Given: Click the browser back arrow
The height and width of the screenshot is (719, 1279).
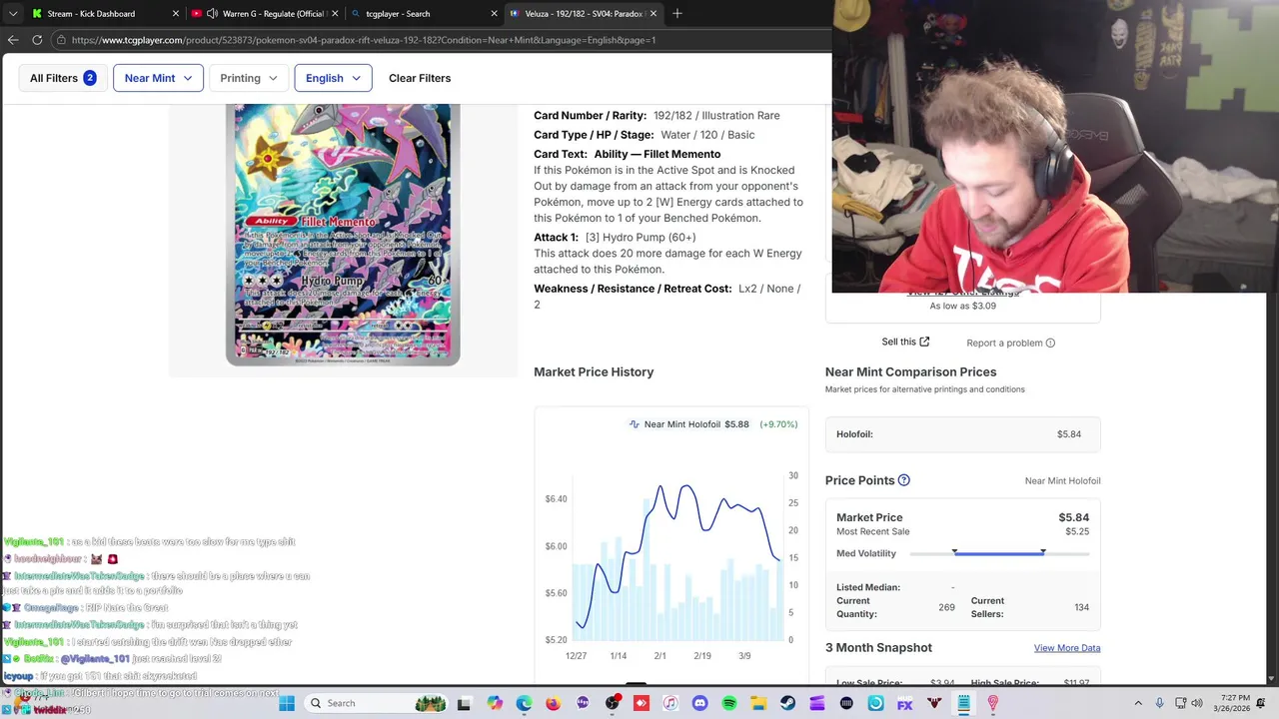Looking at the screenshot, I should point(13,40).
